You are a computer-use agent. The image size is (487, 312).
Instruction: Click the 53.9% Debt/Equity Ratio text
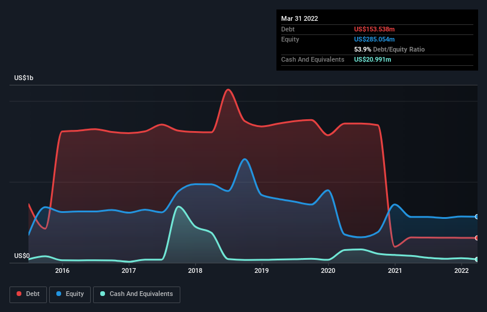(x=389, y=49)
